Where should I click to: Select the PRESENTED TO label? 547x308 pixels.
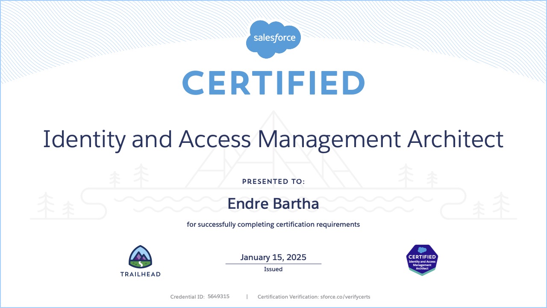click(273, 181)
